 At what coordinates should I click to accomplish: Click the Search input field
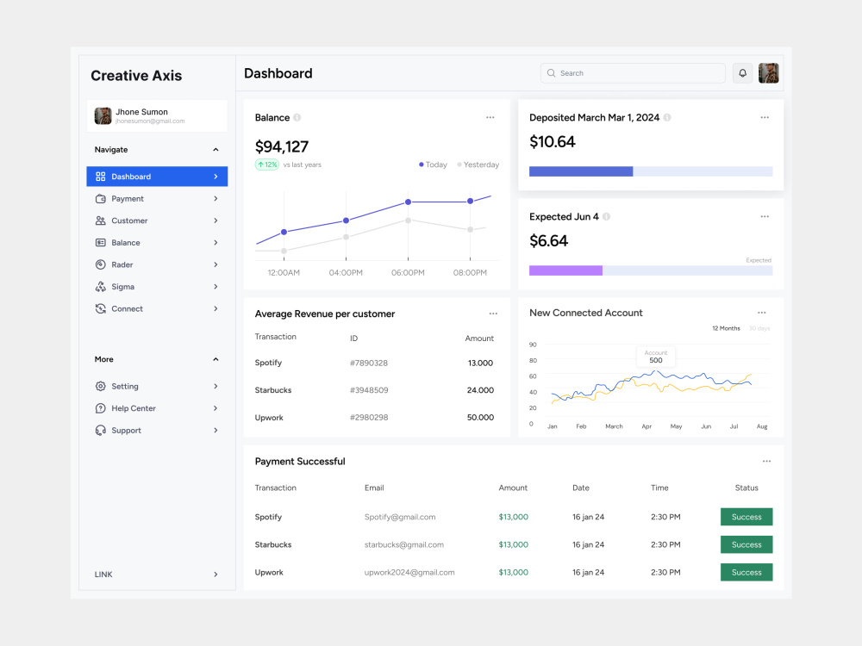pyautogui.click(x=633, y=73)
